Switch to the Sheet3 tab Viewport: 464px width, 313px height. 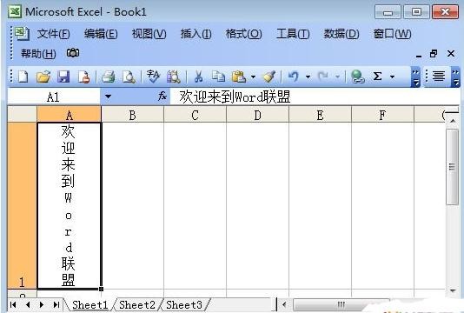tap(184, 304)
